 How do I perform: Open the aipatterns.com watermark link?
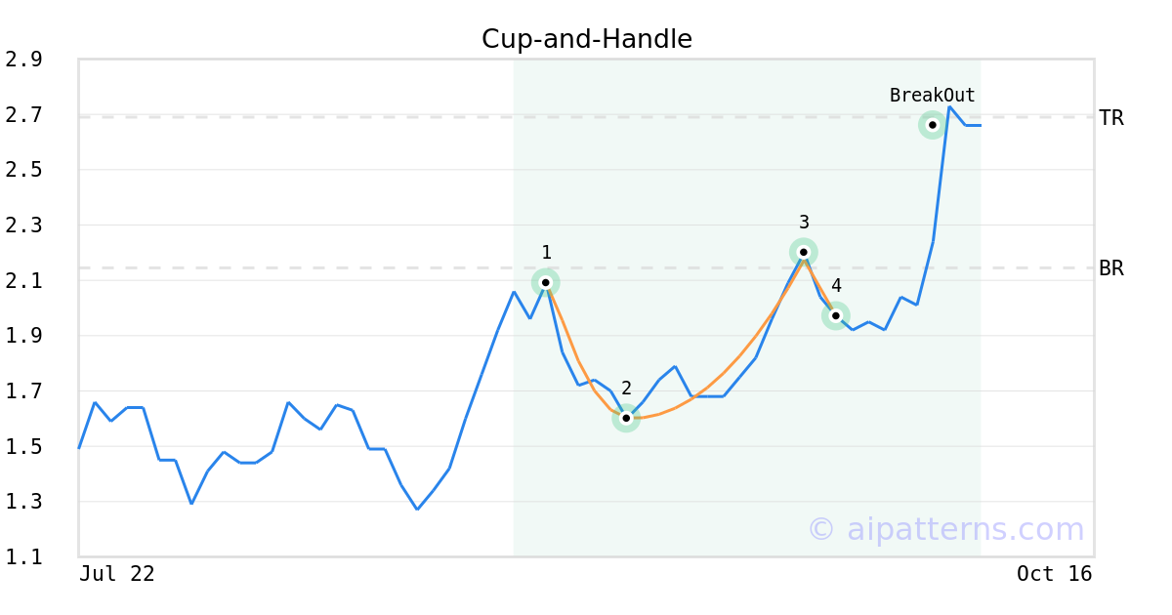point(945,529)
